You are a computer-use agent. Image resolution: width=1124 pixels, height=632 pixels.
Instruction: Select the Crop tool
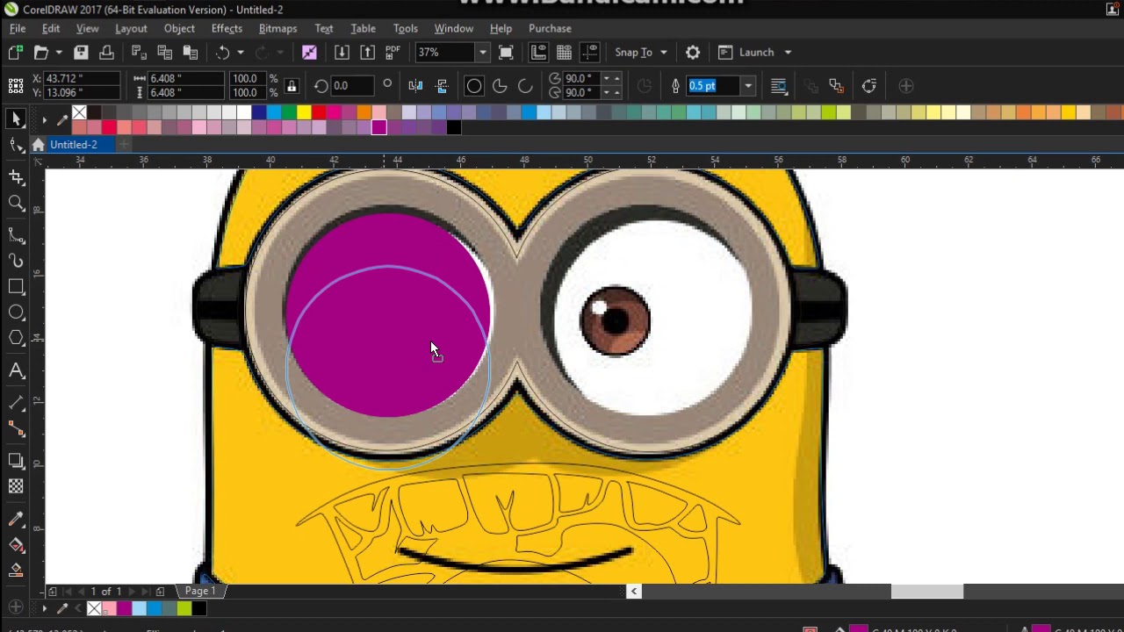click(x=16, y=177)
